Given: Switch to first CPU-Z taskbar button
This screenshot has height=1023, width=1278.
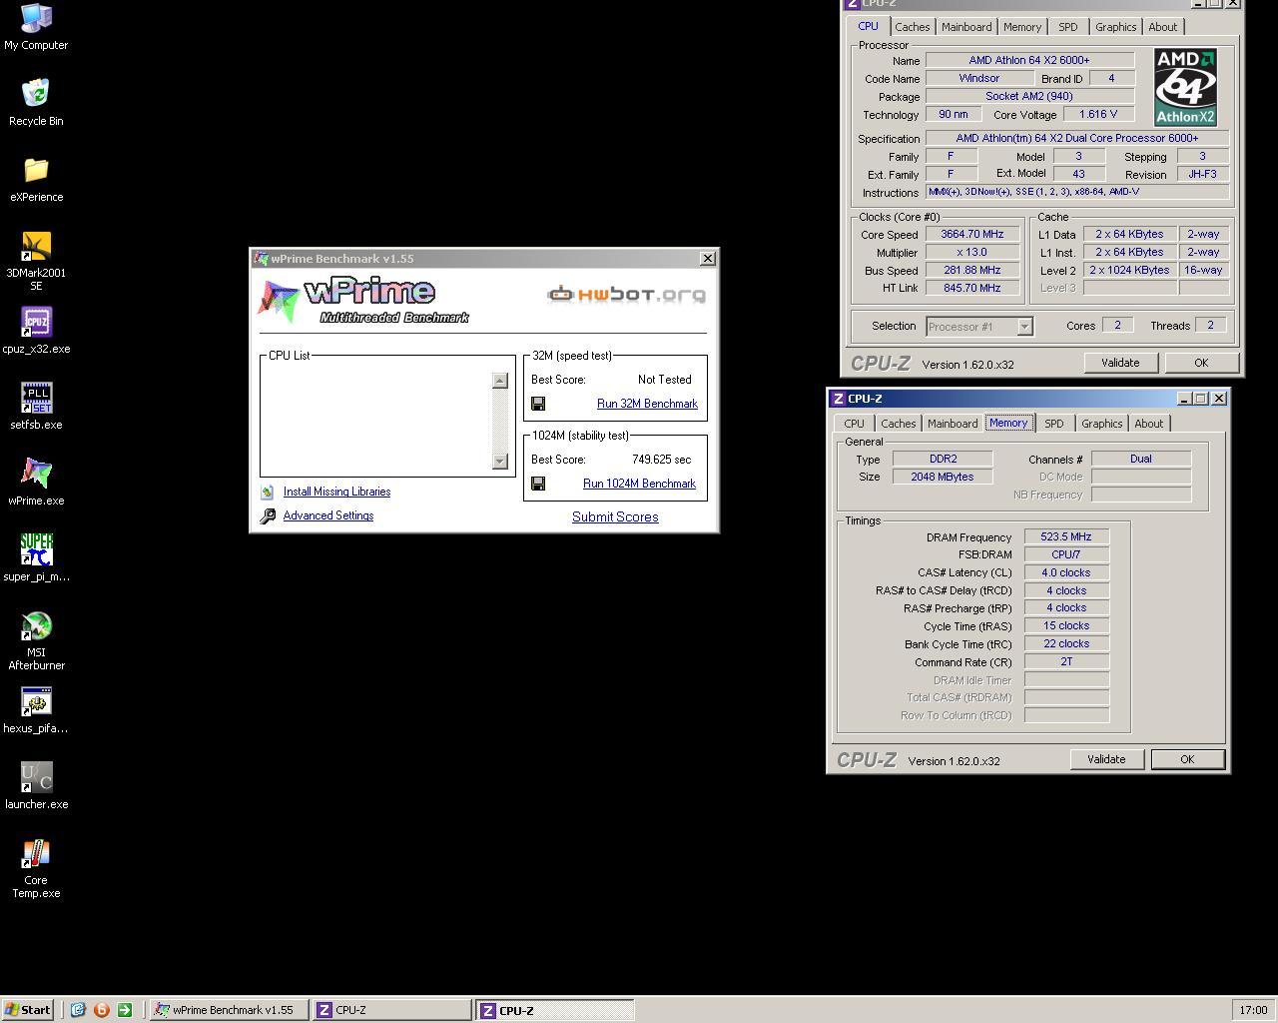Looking at the screenshot, I should [390, 1010].
